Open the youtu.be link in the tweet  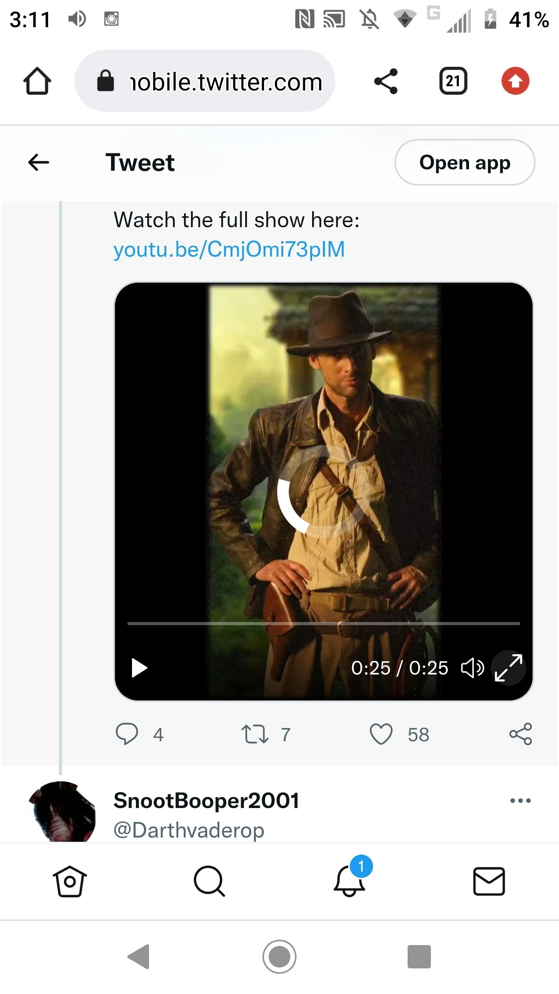pos(228,249)
